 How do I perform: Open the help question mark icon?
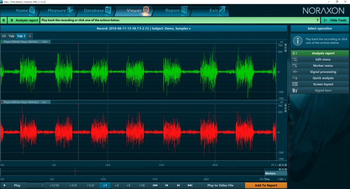click(317, 20)
